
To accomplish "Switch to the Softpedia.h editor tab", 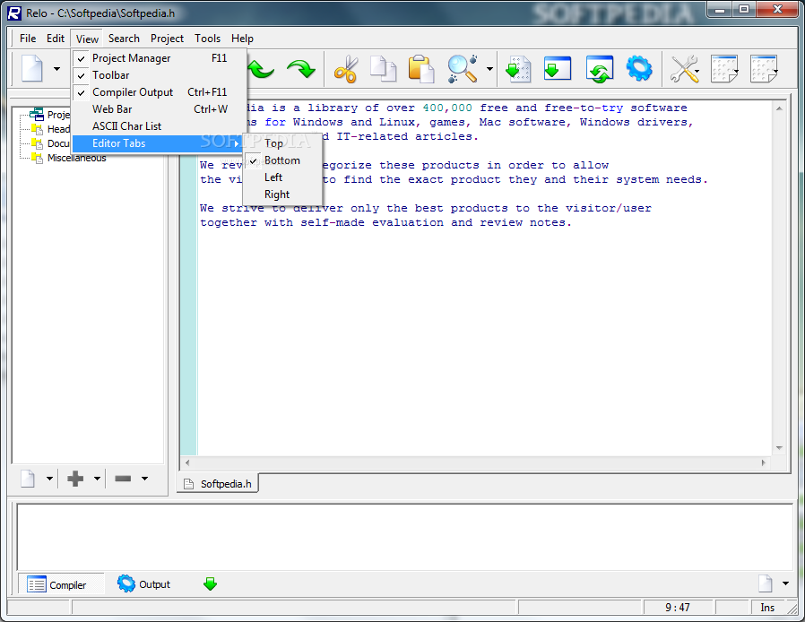I will tap(218, 484).
